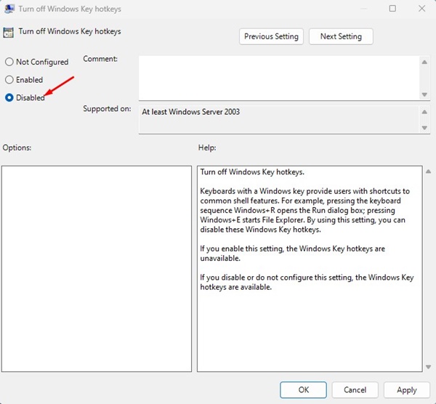The image size is (436, 404).
Task: Click the 'At least Windows Server 2003' text
Action: 190,112
